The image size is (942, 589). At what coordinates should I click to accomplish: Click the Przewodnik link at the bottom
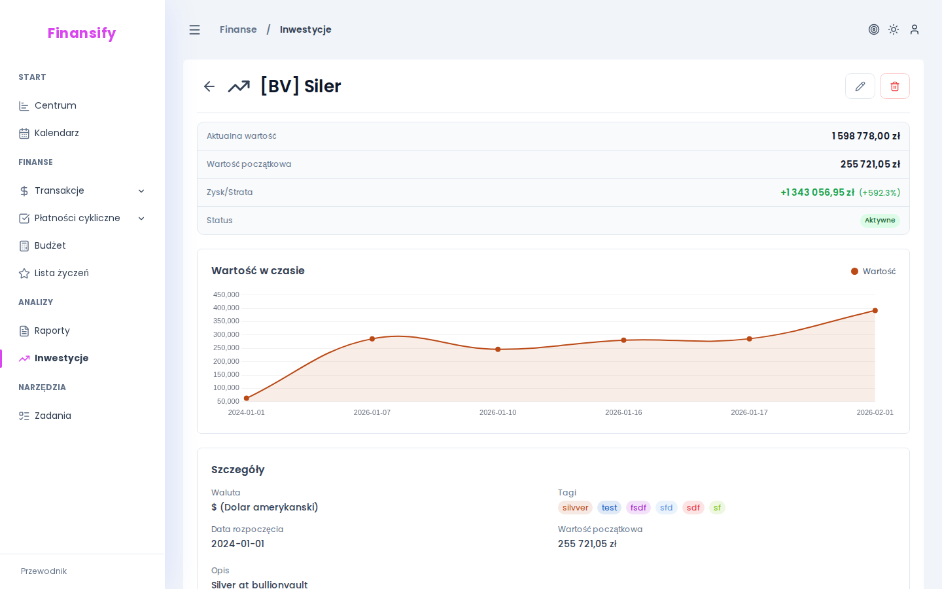pyautogui.click(x=44, y=571)
